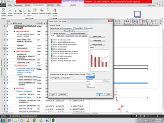This screenshot has width=164, height=123.
Task: Collapse the OBRAS PROVISIONALES summary task
Action: [x=15, y=31]
